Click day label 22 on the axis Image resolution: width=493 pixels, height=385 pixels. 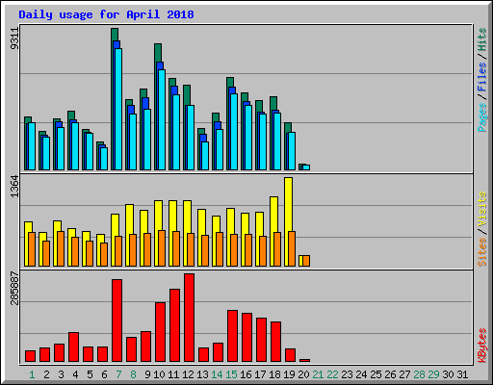point(332,374)
